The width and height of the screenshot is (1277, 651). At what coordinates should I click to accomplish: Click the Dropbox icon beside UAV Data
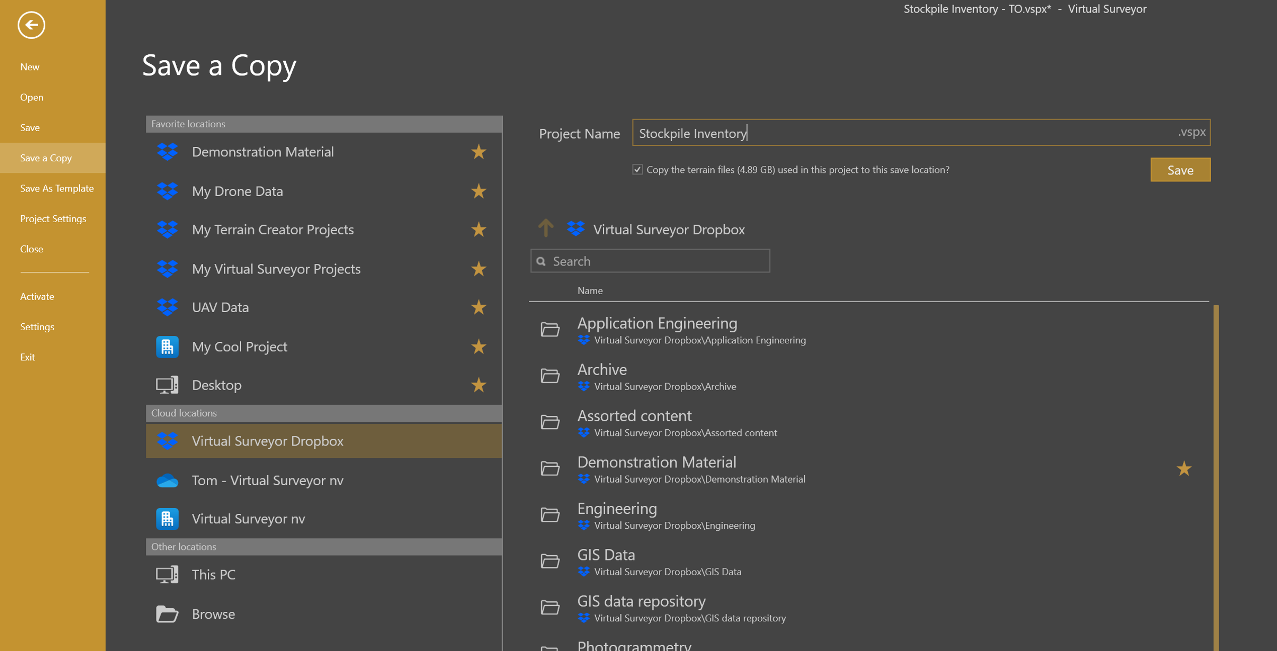tap(167, 307)
